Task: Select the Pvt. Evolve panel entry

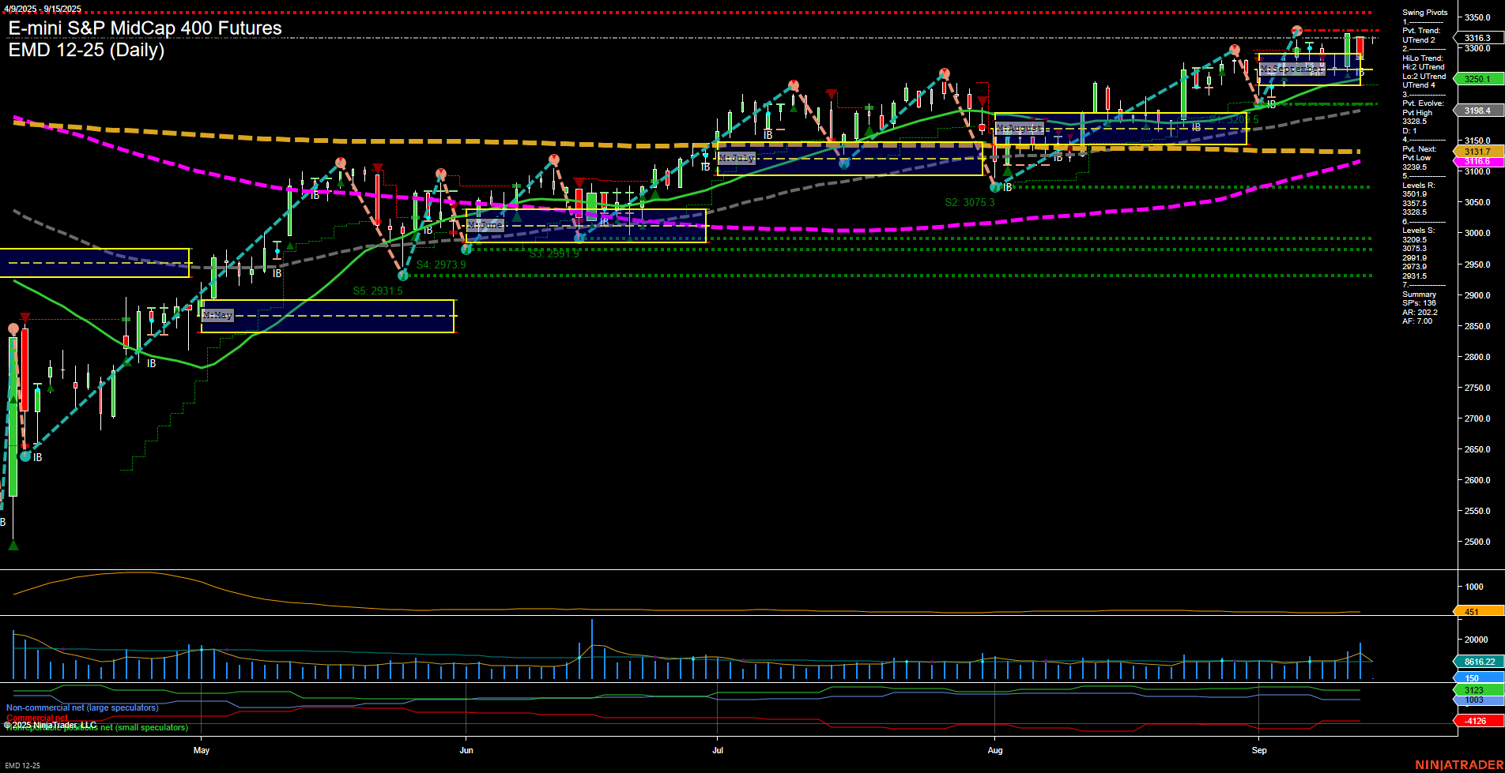Action: pyautogui.click(x=1423, y=103)
